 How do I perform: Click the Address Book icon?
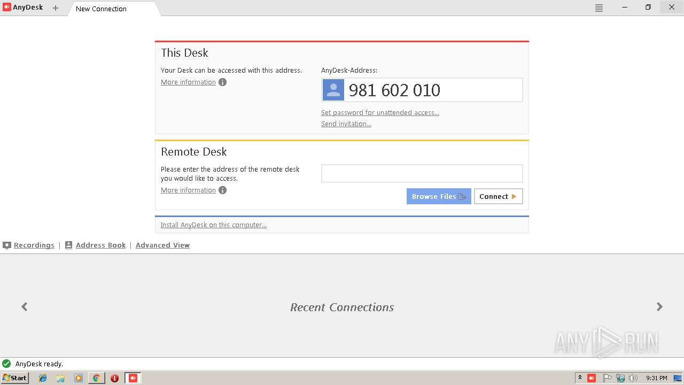coord(69,245)
